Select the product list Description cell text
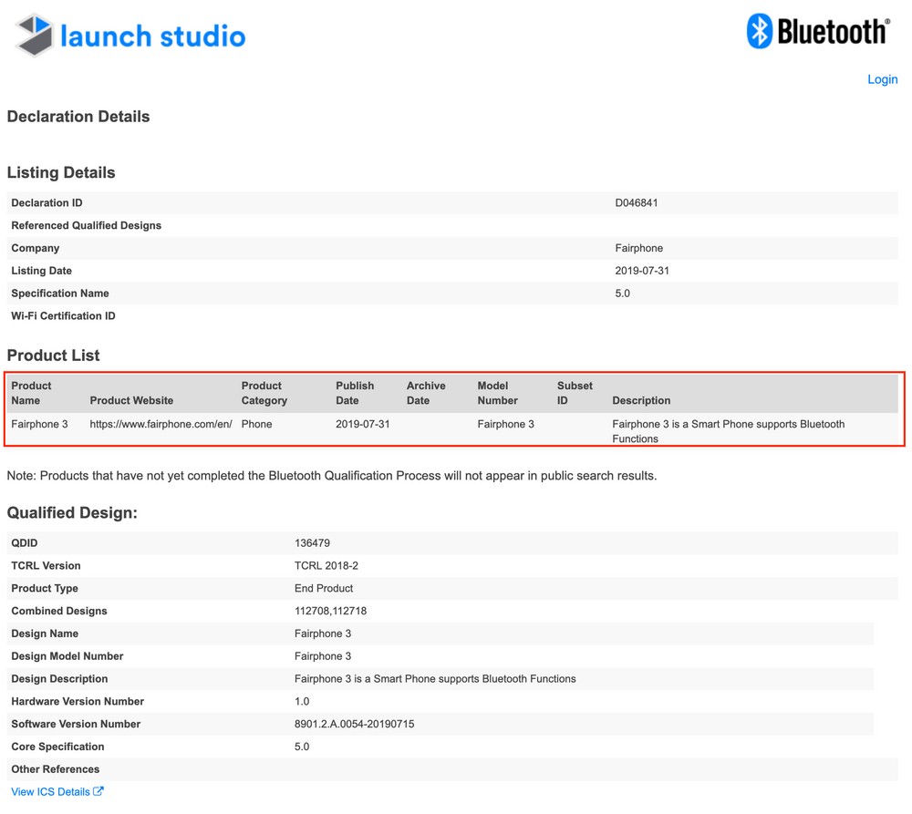Screen dimensions: 912x814 tap(728, 431)
